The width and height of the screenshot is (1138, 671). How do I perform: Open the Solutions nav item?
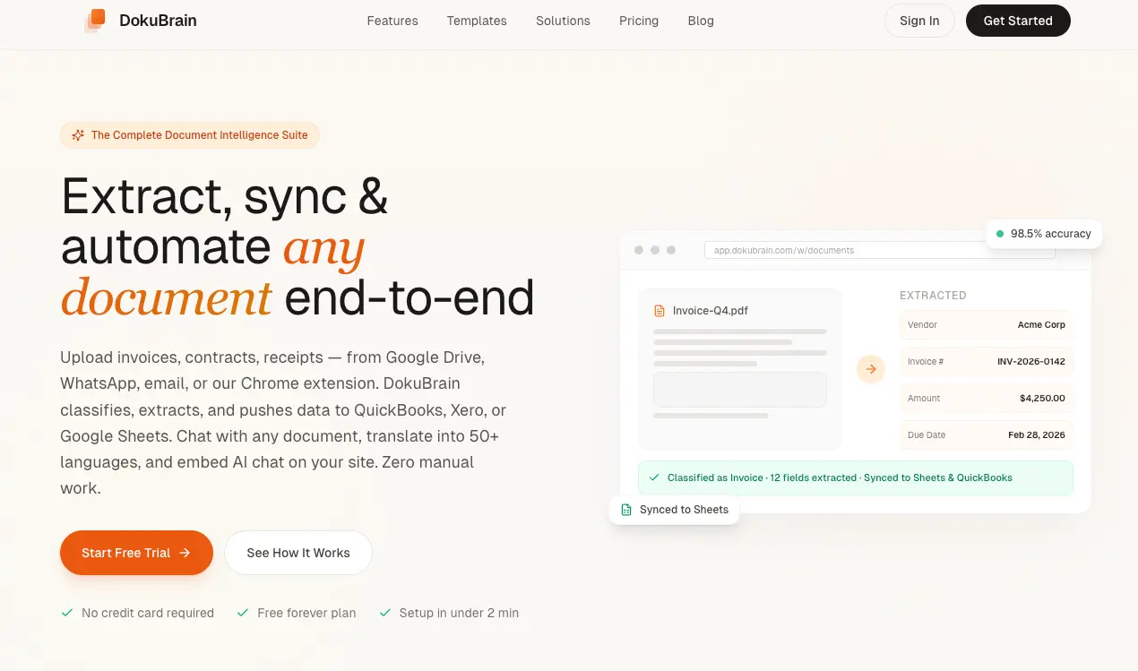click(563, 21)
